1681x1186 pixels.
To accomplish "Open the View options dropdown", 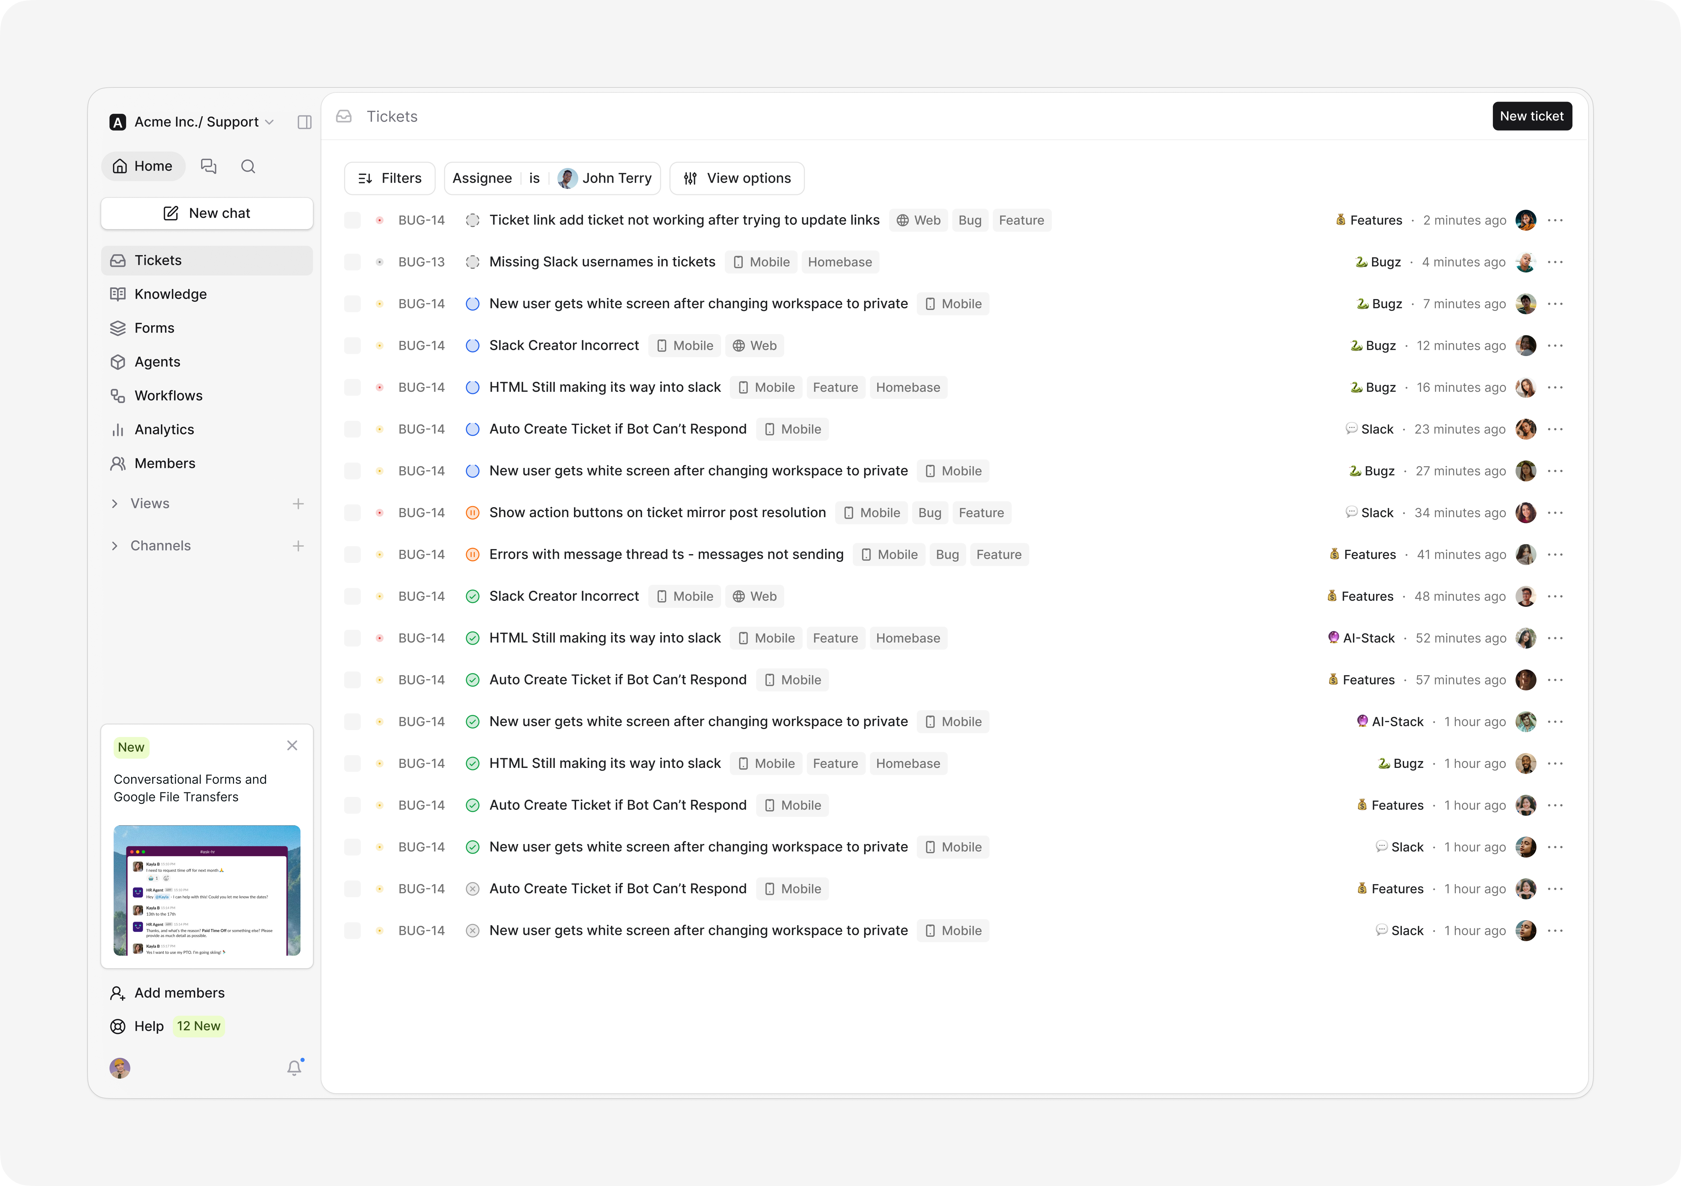I will [737, 179].
